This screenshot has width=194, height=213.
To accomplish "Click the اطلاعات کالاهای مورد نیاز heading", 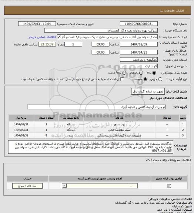I will pos(168,98).
